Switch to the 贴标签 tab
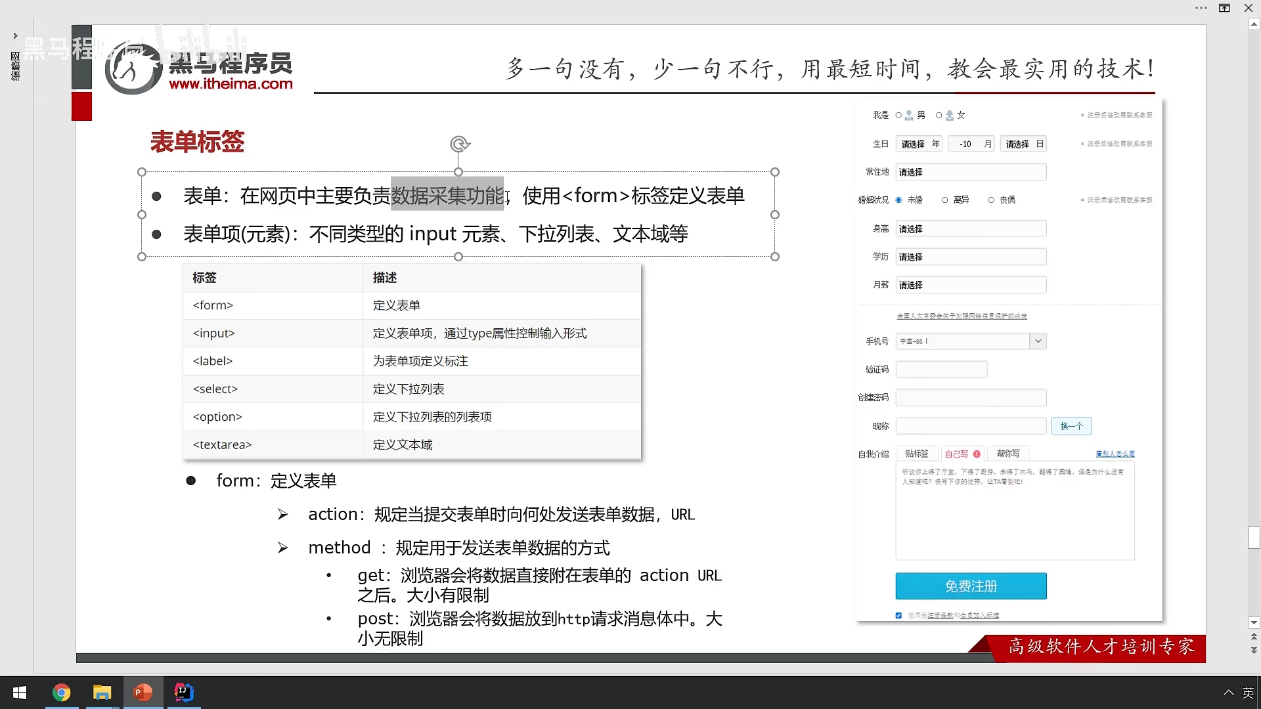The width and height of the screenshot is (1261, 709). tap(916, 454)
